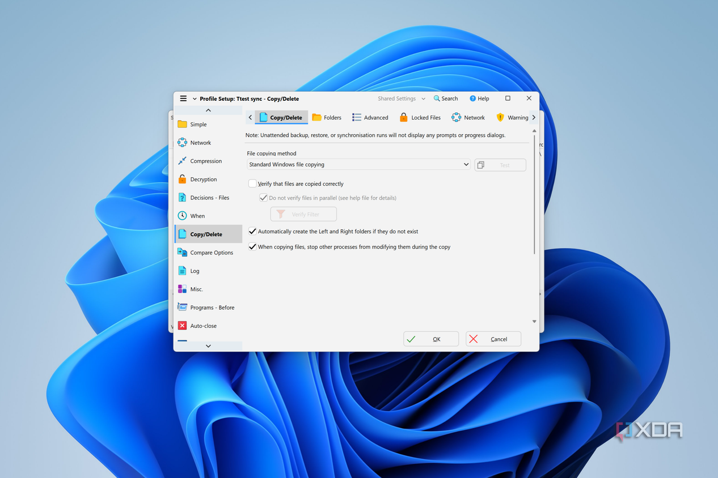Click the Copy/Delete tab page icon
Screen dimensions: 718x478
pyautogui.click(x=263, y=117)
